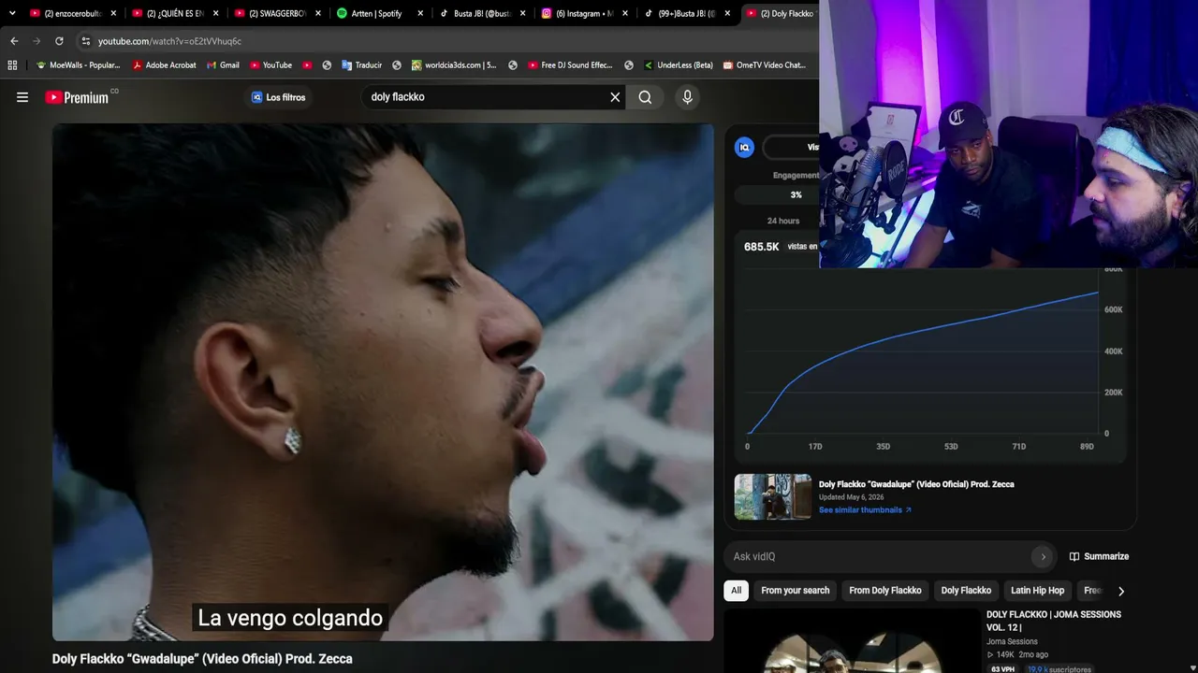The height and width of the screenshot is (673, 1198).
Task: Open the "UnderLess (Beta)" bookmark
Action: pyautogui.click(x=678, y=65)
